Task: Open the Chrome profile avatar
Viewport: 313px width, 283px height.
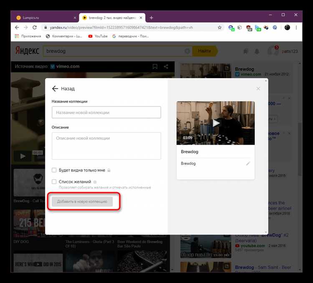Action: (287, 28)
